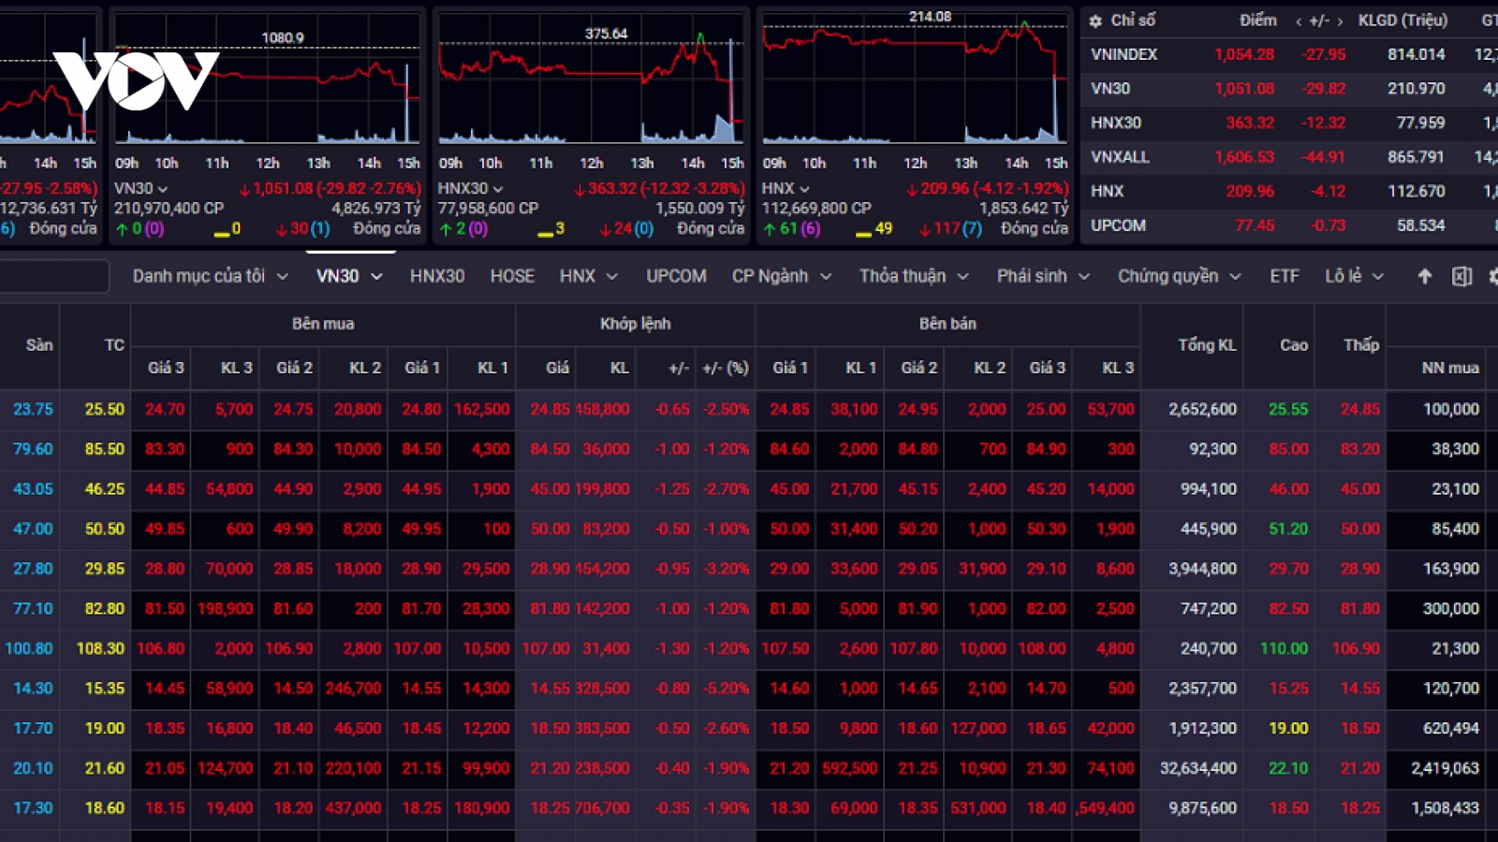Select the ETF tab
Image resolution: width=1498 pixels, height=842 pixels.
[x=1285, y=276]
